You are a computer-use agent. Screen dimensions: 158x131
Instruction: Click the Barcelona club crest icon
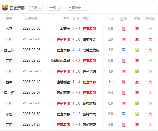[5, 8]
